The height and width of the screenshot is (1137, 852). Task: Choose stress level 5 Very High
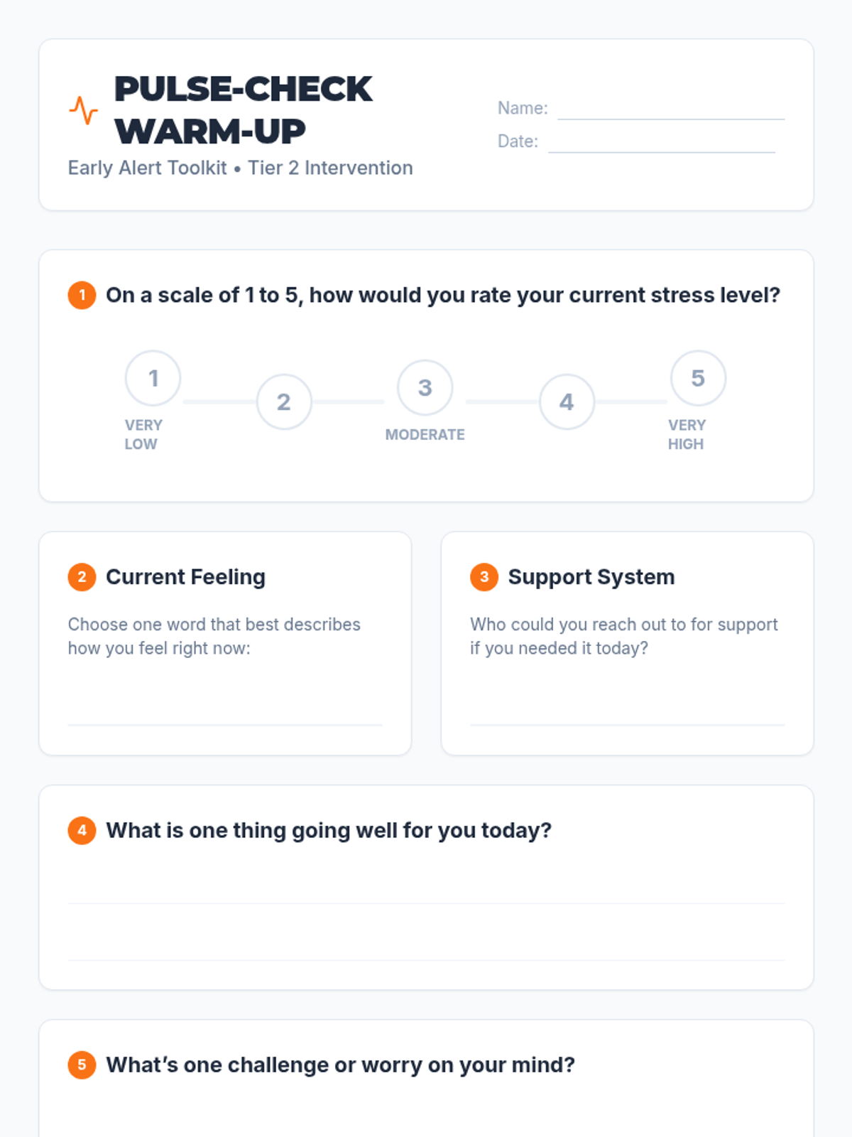tap(698, 378)
